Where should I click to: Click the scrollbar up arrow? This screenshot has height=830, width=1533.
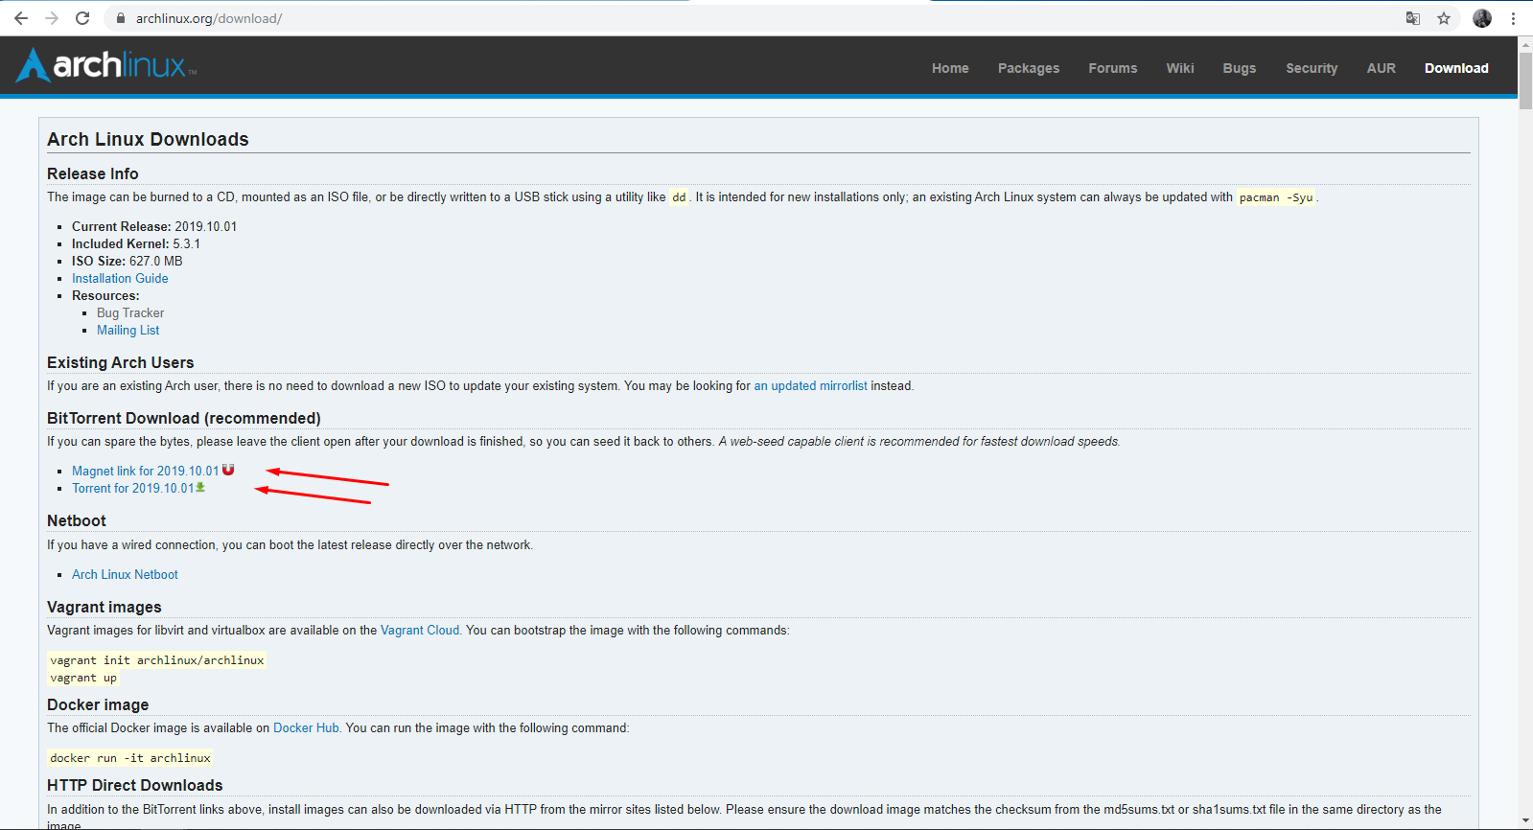tap(1525, 43)
